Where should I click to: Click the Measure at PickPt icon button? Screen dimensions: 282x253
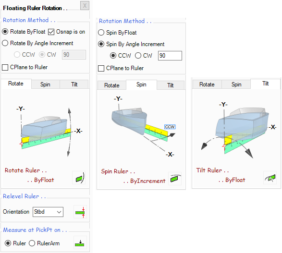pos(80,242)
